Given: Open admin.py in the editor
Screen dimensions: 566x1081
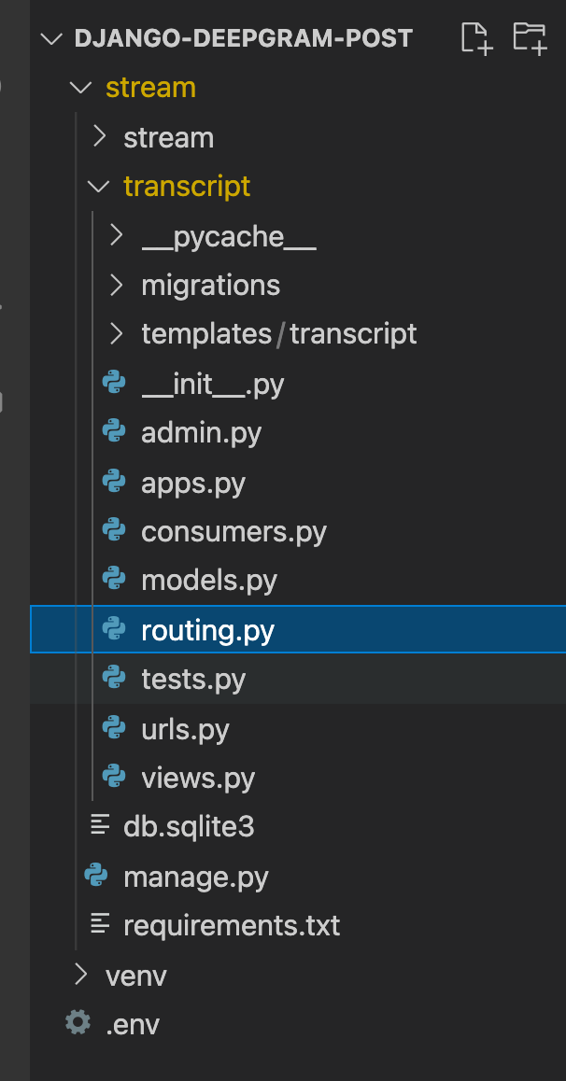Looking at the screenshot, I should pyautogui.click(x=202, y=434).
